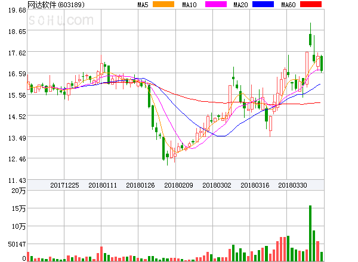Click the 20180316 date label
The image size is (358, 262).
pyautogui.click(x=255, y=185)
